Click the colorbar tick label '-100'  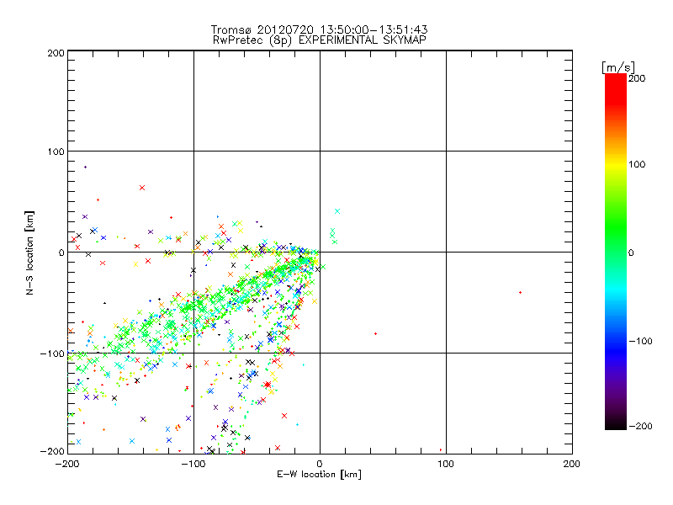(640, 341)
